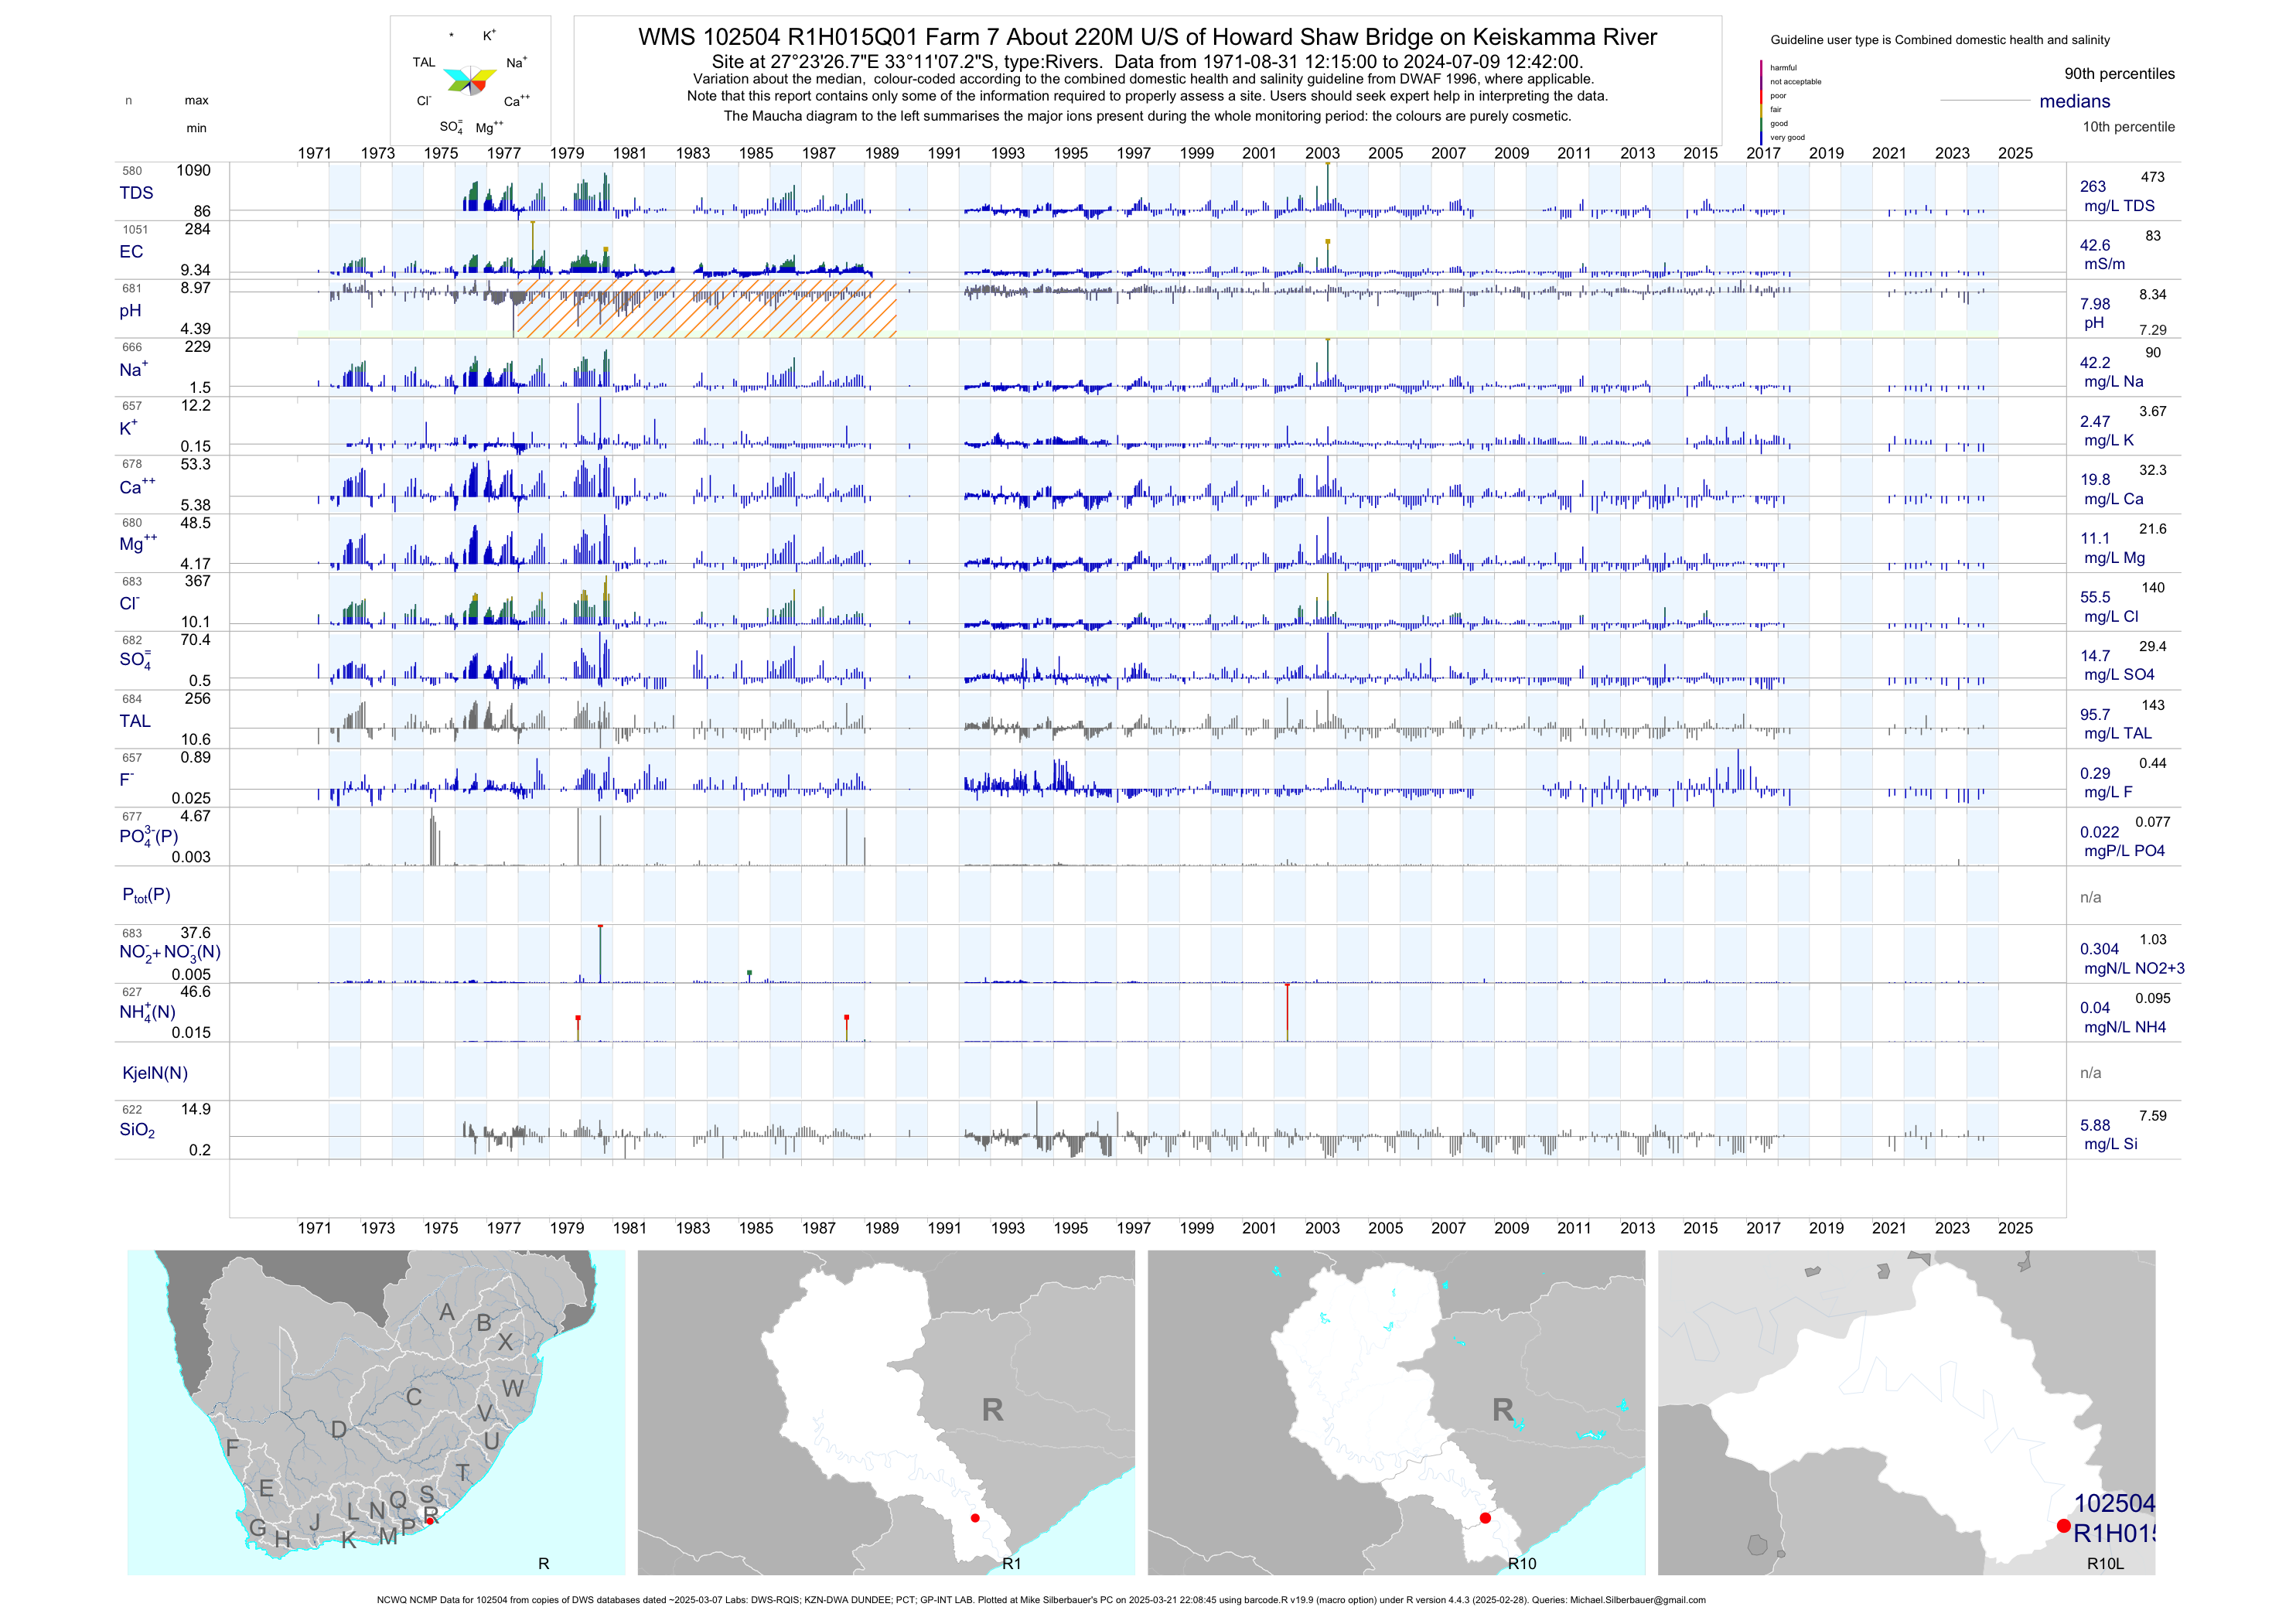The image size is (2296, 1624).
Task: Click the red site dot on South Africa map
Action: (x=429, y=1521)
